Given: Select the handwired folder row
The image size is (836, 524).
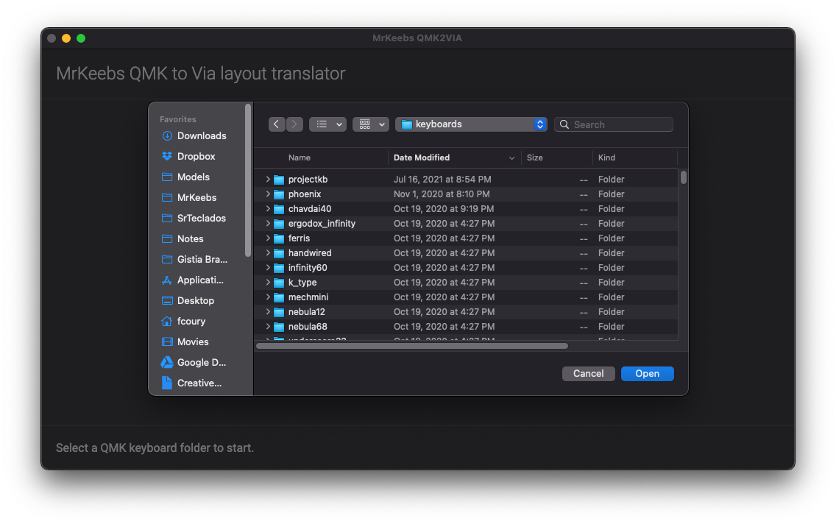Looking at the screenshot, I should click(467, 253).
